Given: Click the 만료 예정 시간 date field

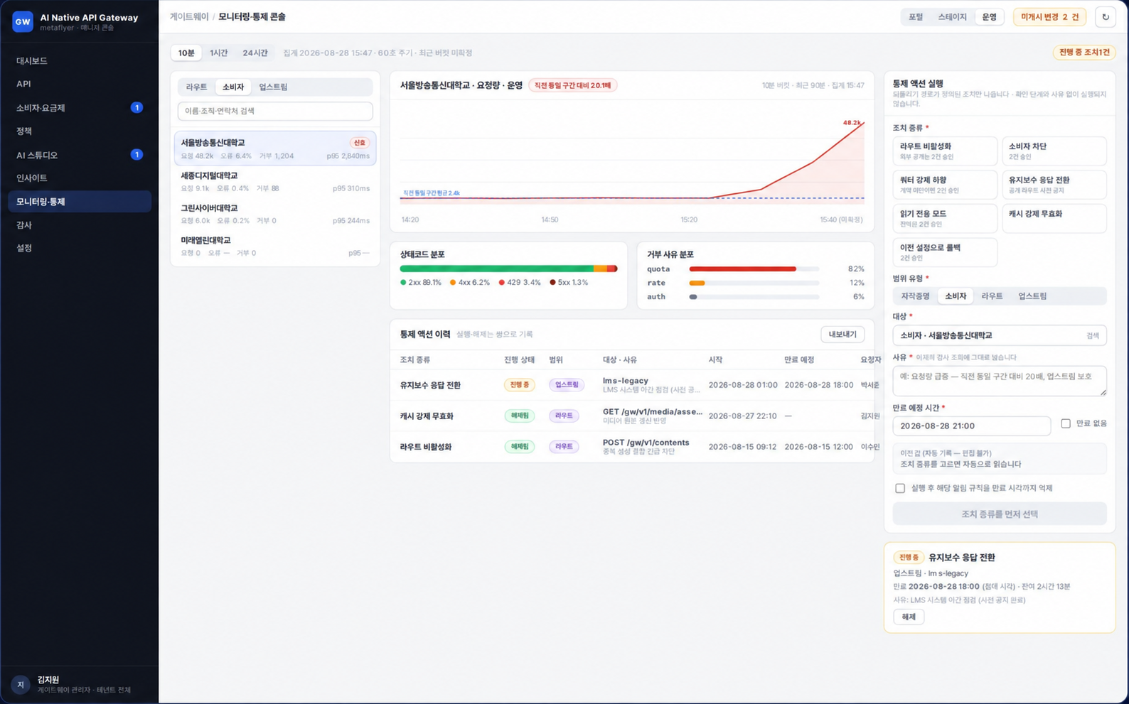Looking at the screenshot, I should (x=971, y=426).
